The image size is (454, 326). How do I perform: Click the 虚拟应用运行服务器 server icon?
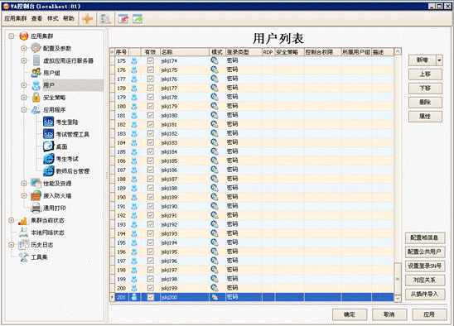(36, 60)
